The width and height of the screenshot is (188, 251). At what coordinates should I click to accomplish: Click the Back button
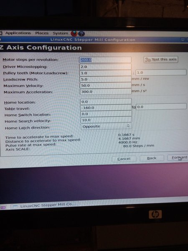152,158
